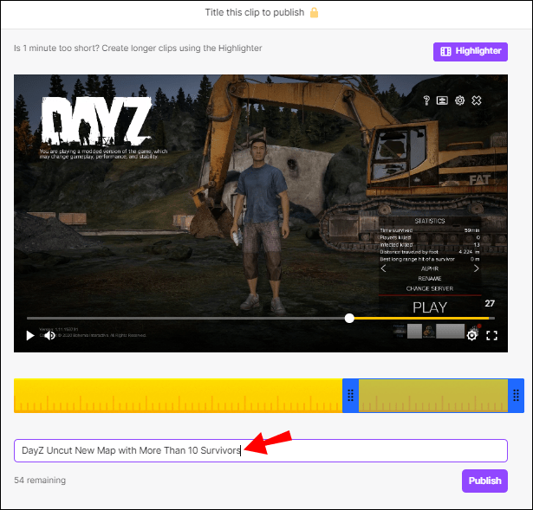This screenshot has width=533, height=510.
Task: Click the in-game gear settings icon
Action: click(459, 100)
